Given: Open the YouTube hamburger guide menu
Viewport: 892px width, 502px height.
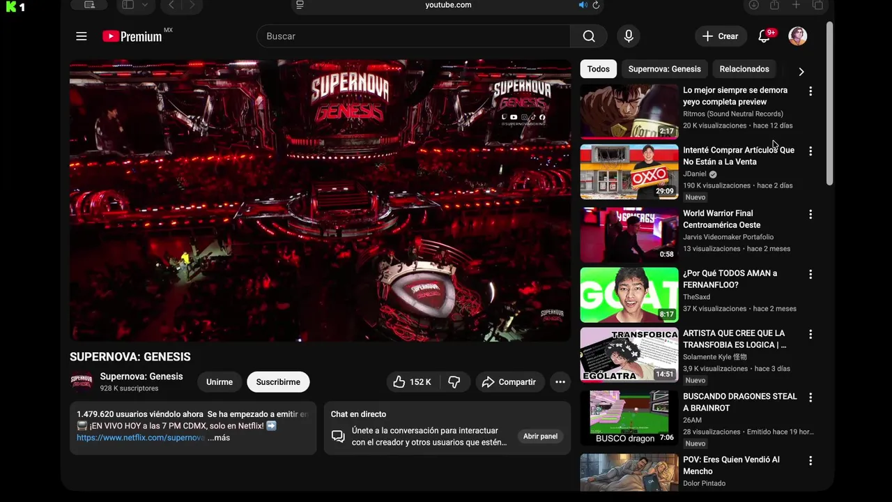Looking at the screenshot, I should (82, 36).
